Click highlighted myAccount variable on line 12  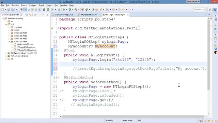click(x=105, y=46)
